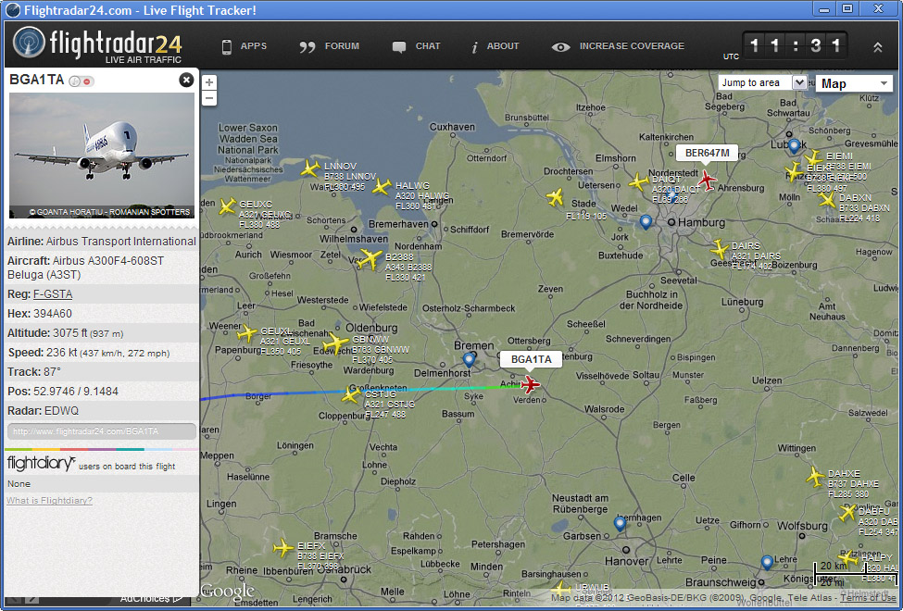Collapse the top header with double chevron
This screenshot has height=611, width=903.
point(878,47)
